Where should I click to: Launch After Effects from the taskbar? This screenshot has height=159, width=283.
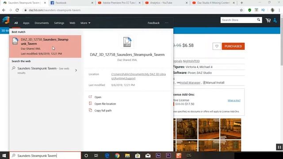point(158,155)
